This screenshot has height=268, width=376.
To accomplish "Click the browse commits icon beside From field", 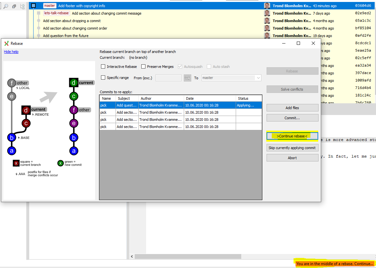I will coord(187,78).
